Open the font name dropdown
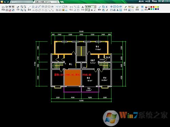 tap(91, 7)
